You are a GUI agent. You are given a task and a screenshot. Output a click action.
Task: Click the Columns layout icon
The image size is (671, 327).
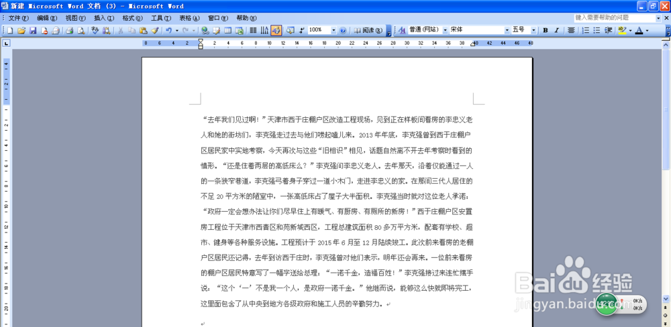[x=253, y=30]
